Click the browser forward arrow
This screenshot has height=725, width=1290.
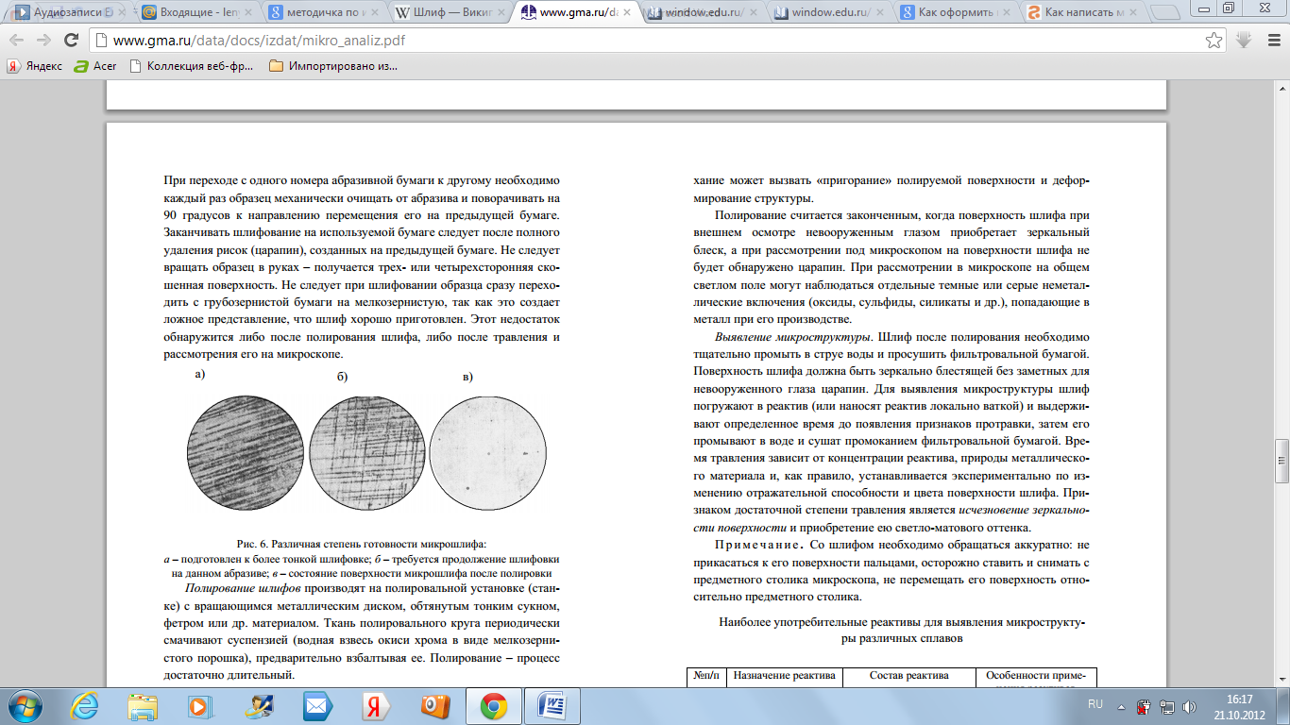44,41
